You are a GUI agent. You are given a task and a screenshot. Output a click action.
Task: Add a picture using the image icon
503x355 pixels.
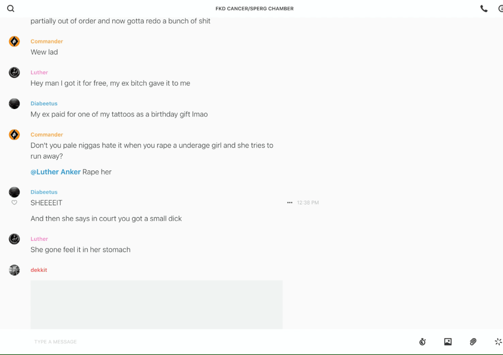tap(448, 342)
